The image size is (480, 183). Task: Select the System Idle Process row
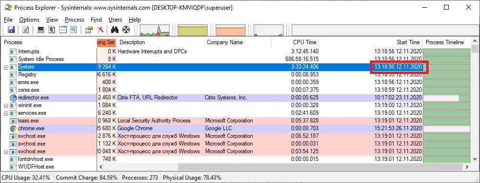point(236,60)
